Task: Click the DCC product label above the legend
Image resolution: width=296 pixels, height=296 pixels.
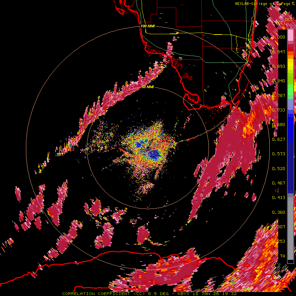Action: 289,20
